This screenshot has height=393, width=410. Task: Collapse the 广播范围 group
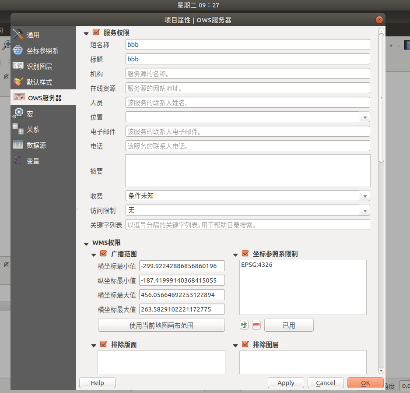pos(94,255)
